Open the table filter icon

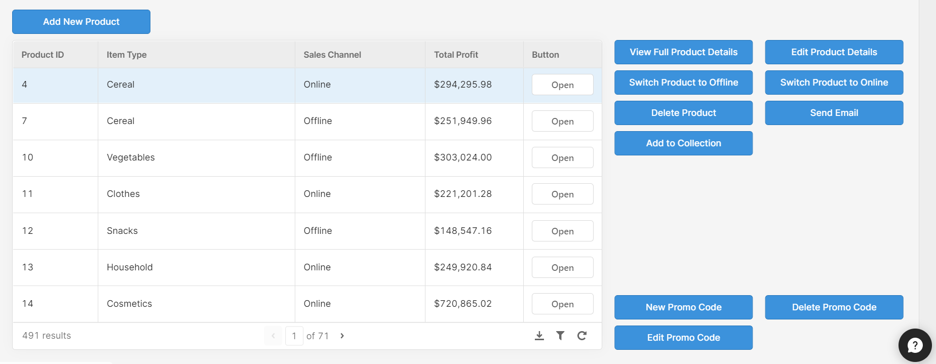click(560, 336)
